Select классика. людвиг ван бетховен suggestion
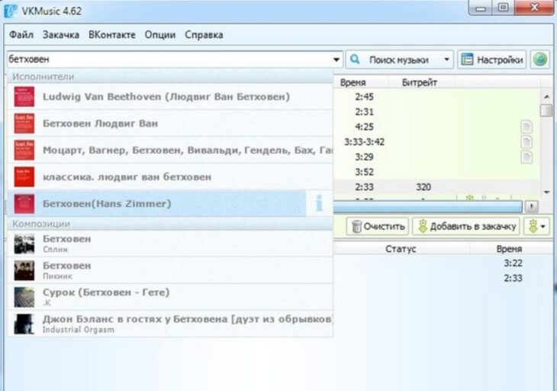 pyautogui.click(x=170, y=176)
